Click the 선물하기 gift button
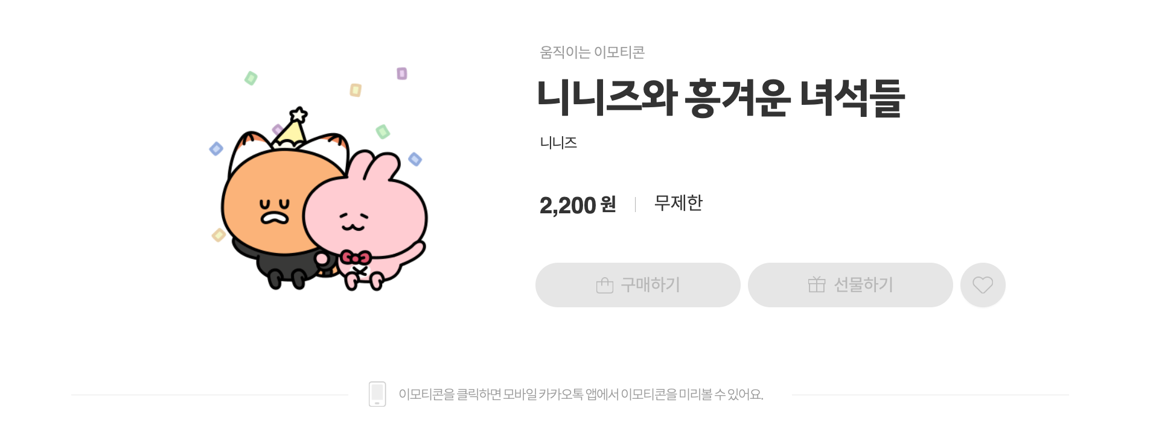The width and height of the screenshot is (1159, 429). tap(850, 285)
